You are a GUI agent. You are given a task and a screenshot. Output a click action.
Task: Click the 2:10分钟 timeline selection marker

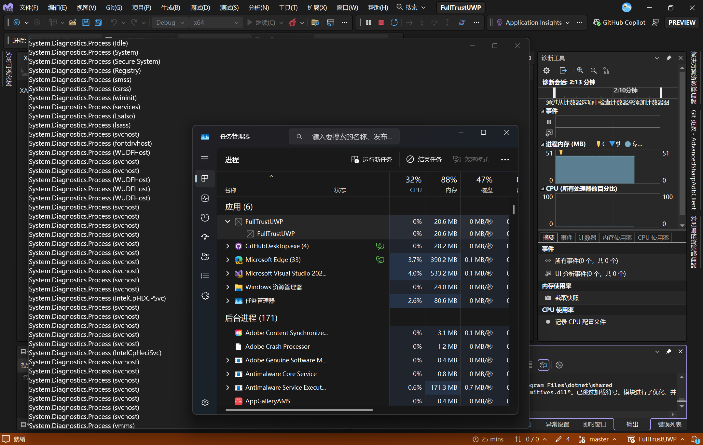tap(626, 90)
